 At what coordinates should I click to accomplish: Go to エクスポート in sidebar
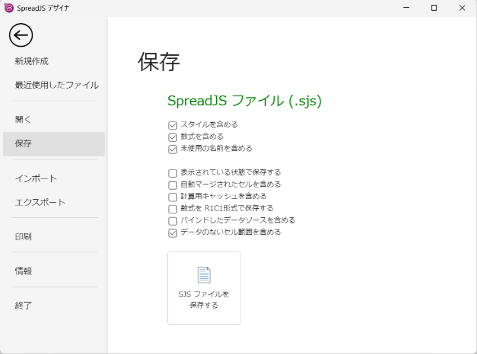pyautogui.click(x=40, y=202)
